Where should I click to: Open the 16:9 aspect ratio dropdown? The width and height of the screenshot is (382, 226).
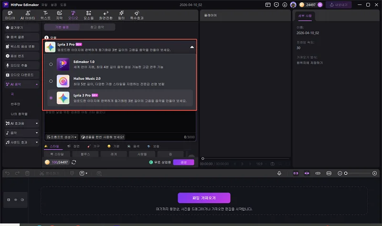coord(261,164)
